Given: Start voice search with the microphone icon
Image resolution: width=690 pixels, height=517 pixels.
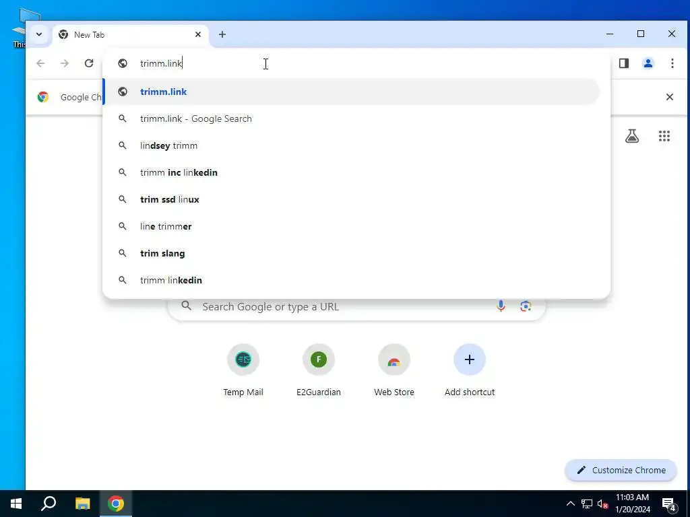Looking at the screenshot, I should (501, 306).
